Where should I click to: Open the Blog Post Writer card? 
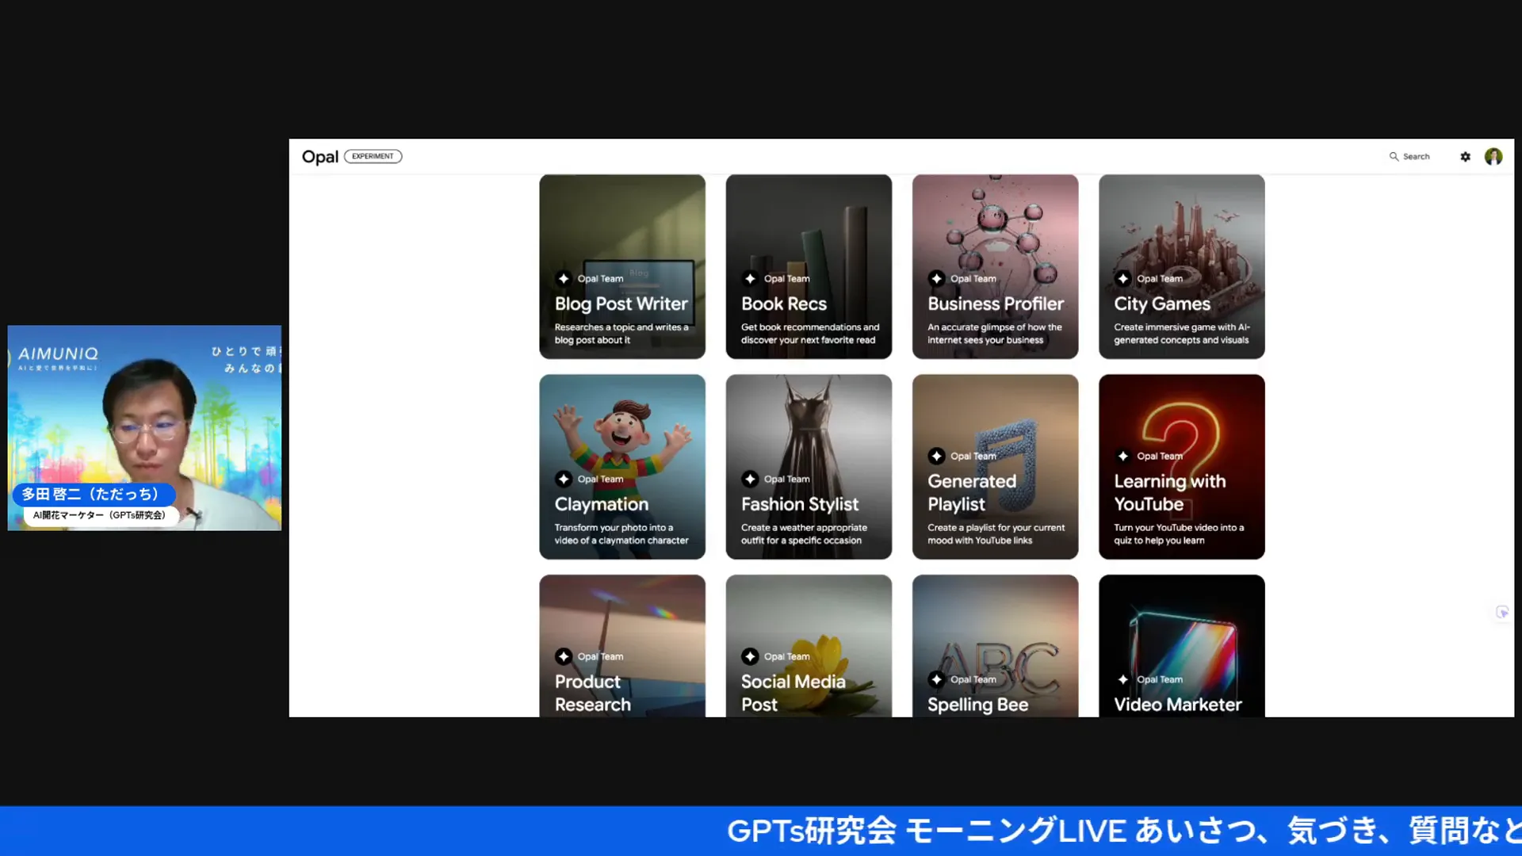622,266
